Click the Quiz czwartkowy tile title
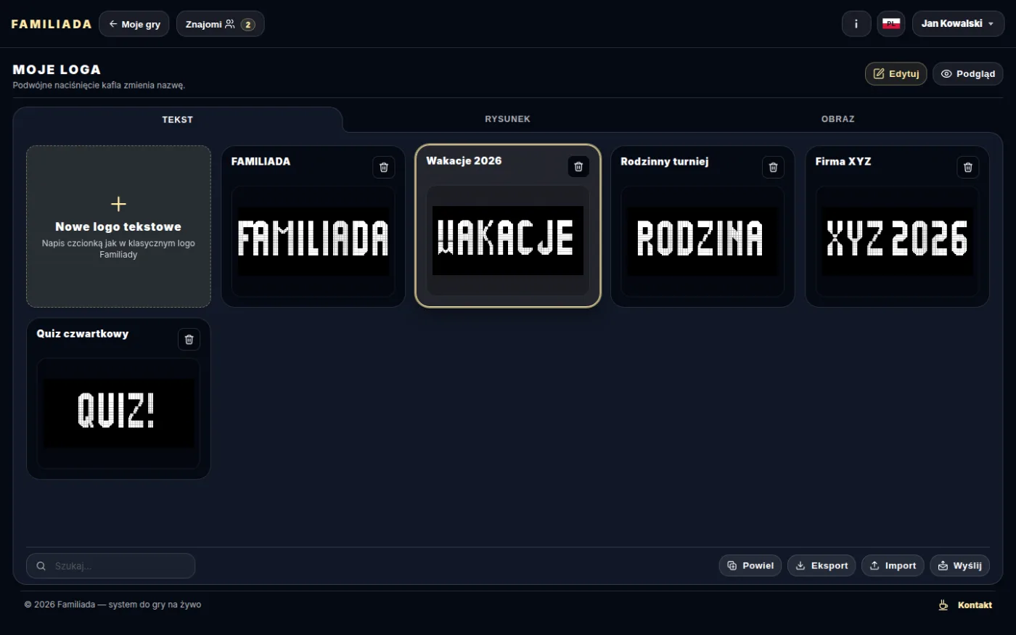This screenshot has width=1016, height=635. click(x=83, y=334)
